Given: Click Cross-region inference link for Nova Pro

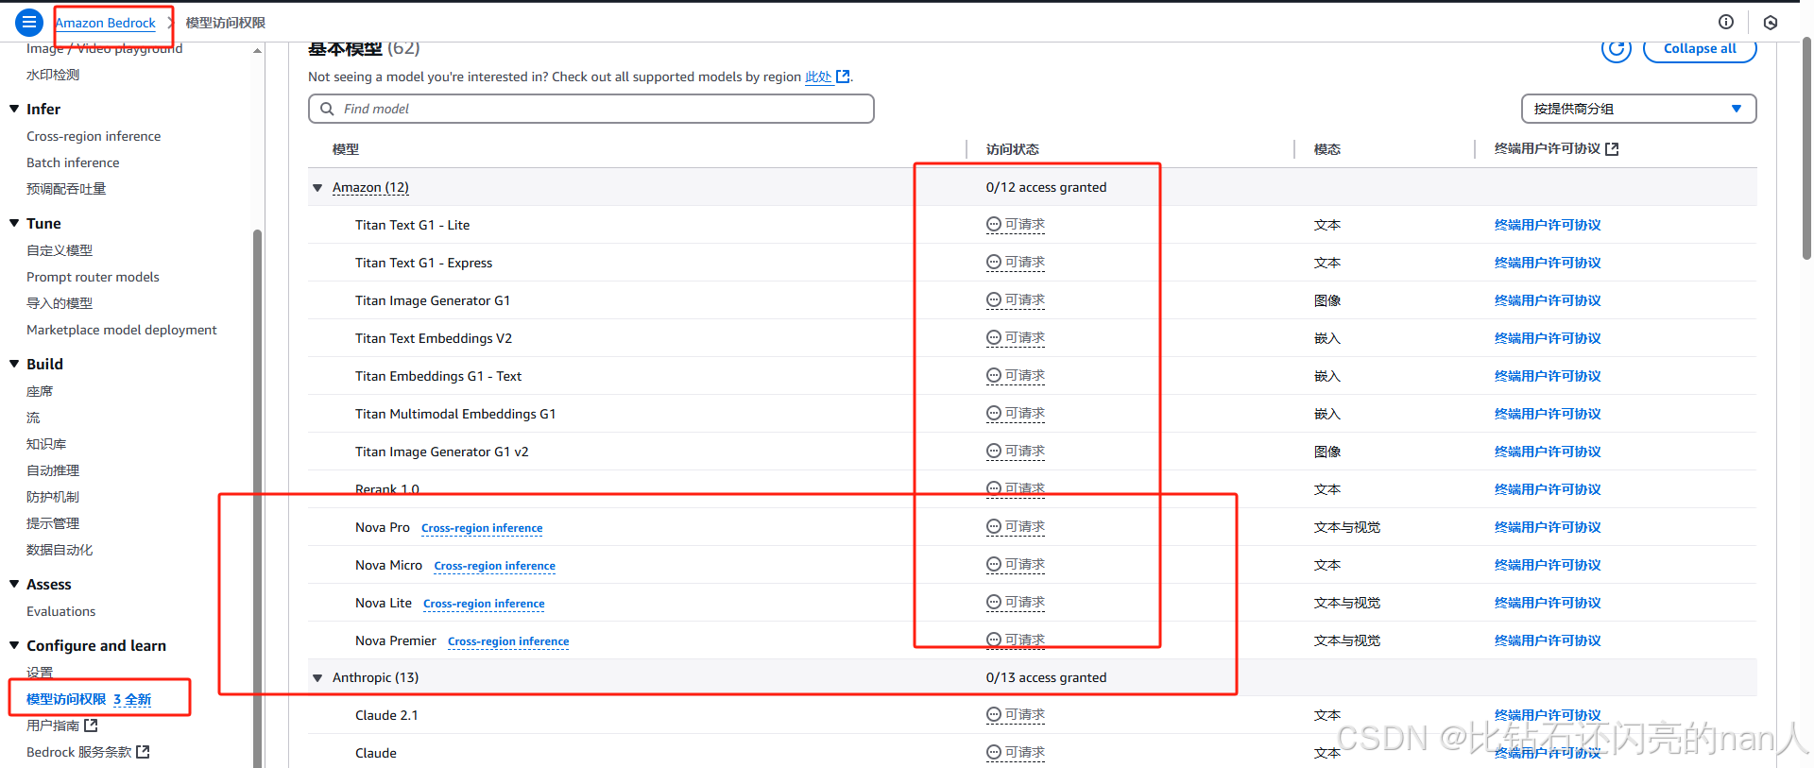Looking at the screenshot, I should click(x=482, y=528).
